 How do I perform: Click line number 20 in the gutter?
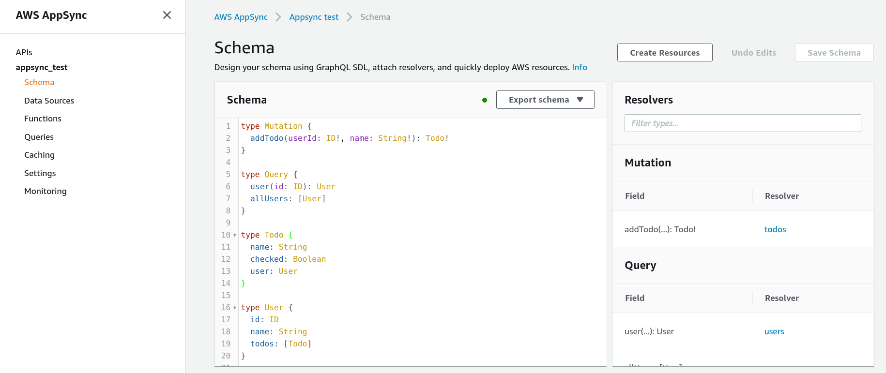click(226, 356)
